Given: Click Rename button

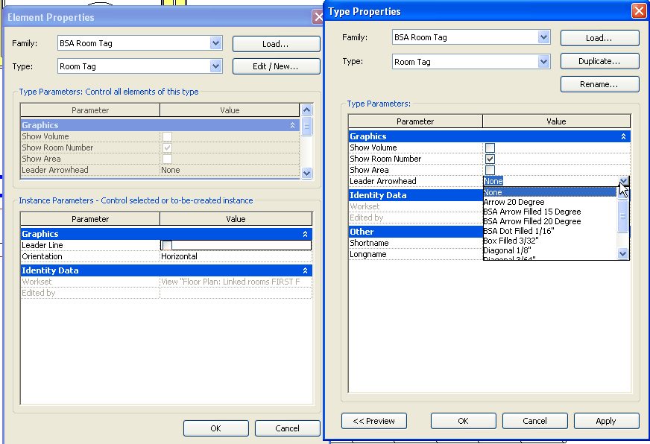Looking at the screenshot, I should pyautogui.click(x=599, y=84).
